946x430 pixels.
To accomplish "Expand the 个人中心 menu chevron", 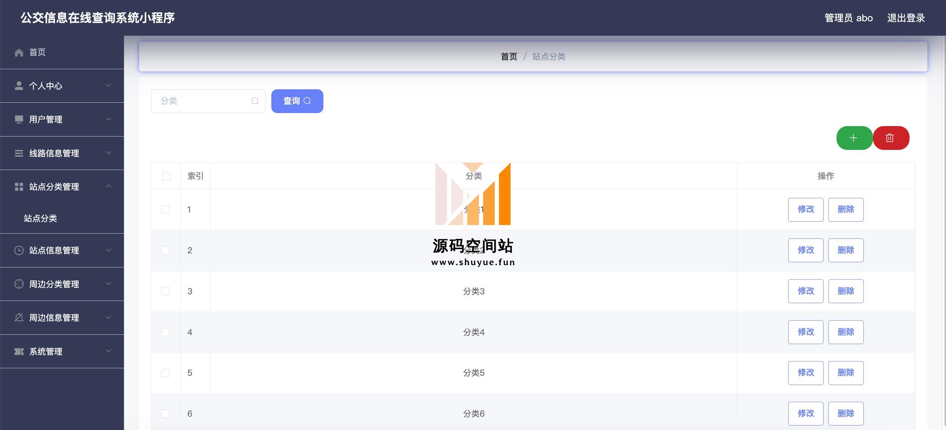I will [109, 86].
